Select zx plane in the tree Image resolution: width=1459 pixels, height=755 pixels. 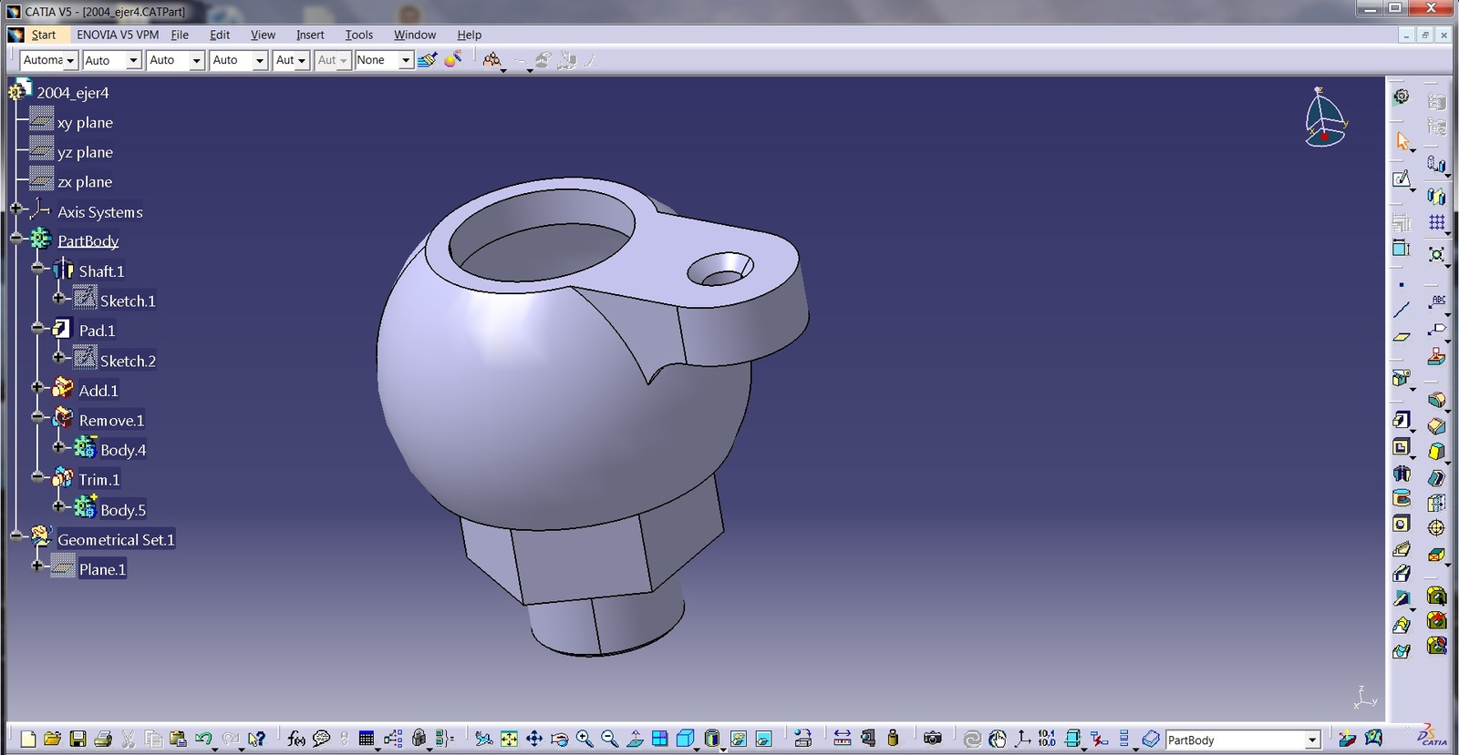pos(85,182)
